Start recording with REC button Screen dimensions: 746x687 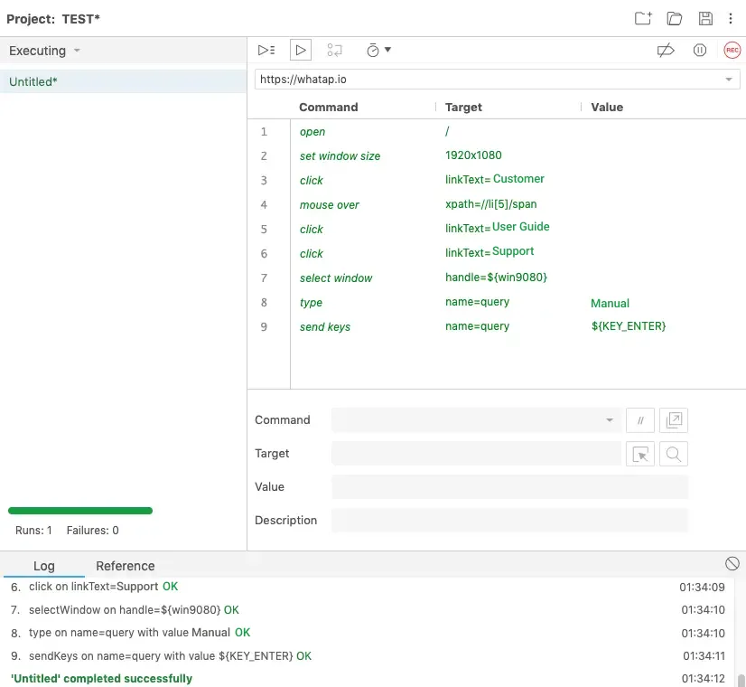(732, 50)
